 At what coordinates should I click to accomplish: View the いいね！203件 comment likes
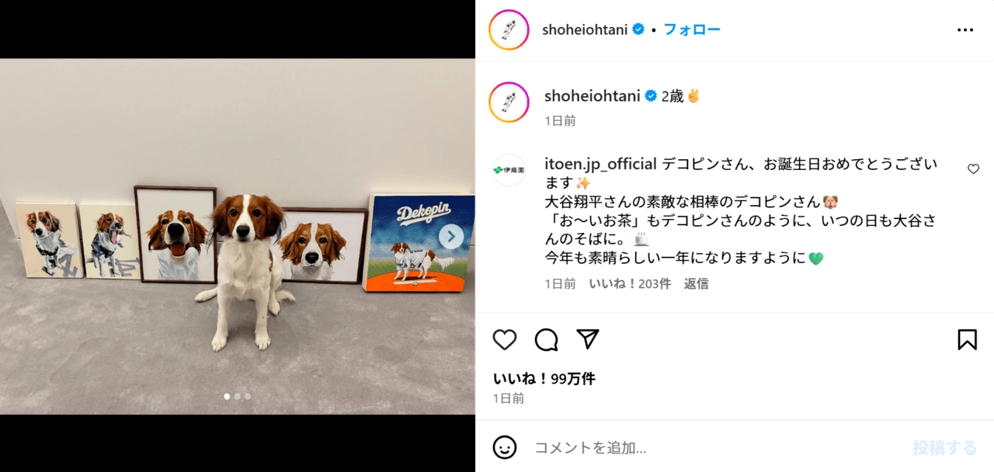coord(630,283)
